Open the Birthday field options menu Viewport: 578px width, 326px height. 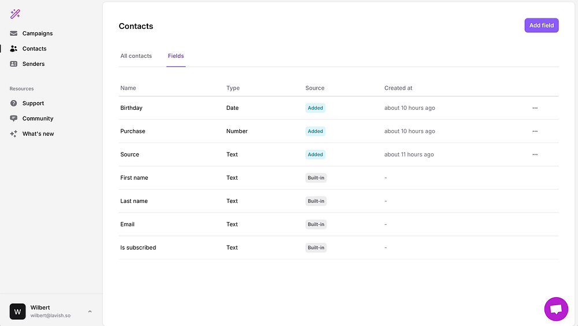535,108
